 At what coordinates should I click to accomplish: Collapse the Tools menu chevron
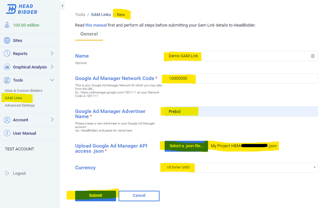click(x=52, y=80)
